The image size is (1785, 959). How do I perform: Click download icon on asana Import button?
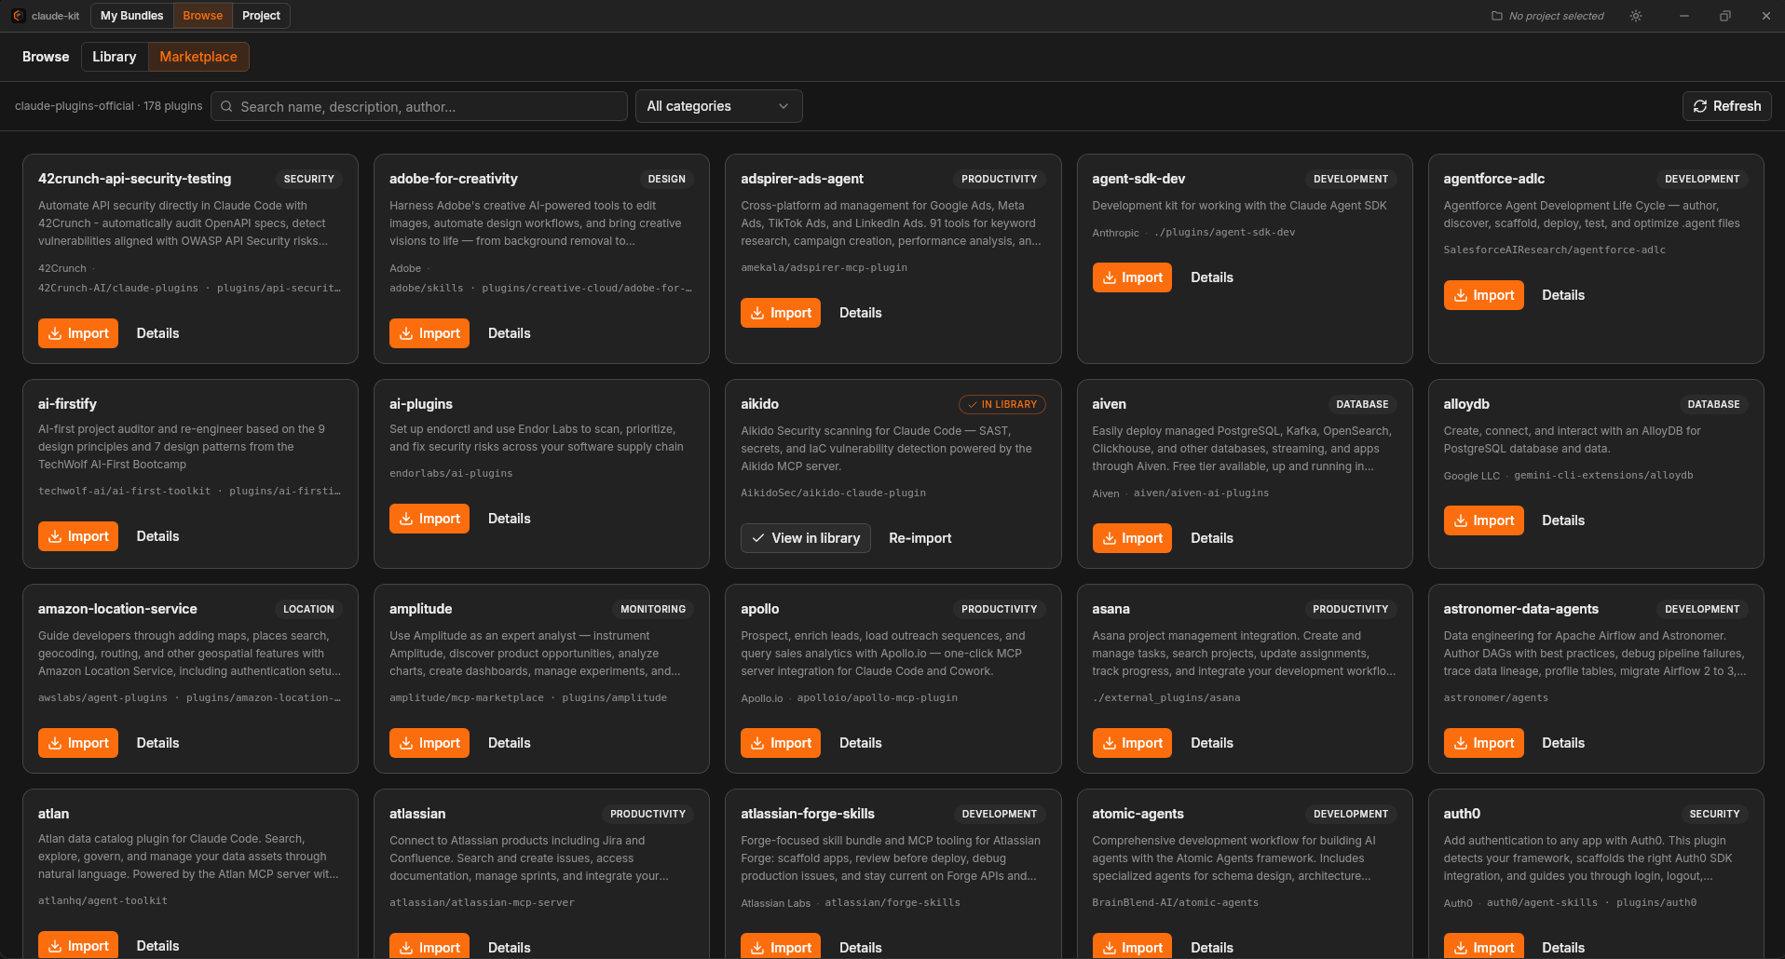(x=1110, y=743)
